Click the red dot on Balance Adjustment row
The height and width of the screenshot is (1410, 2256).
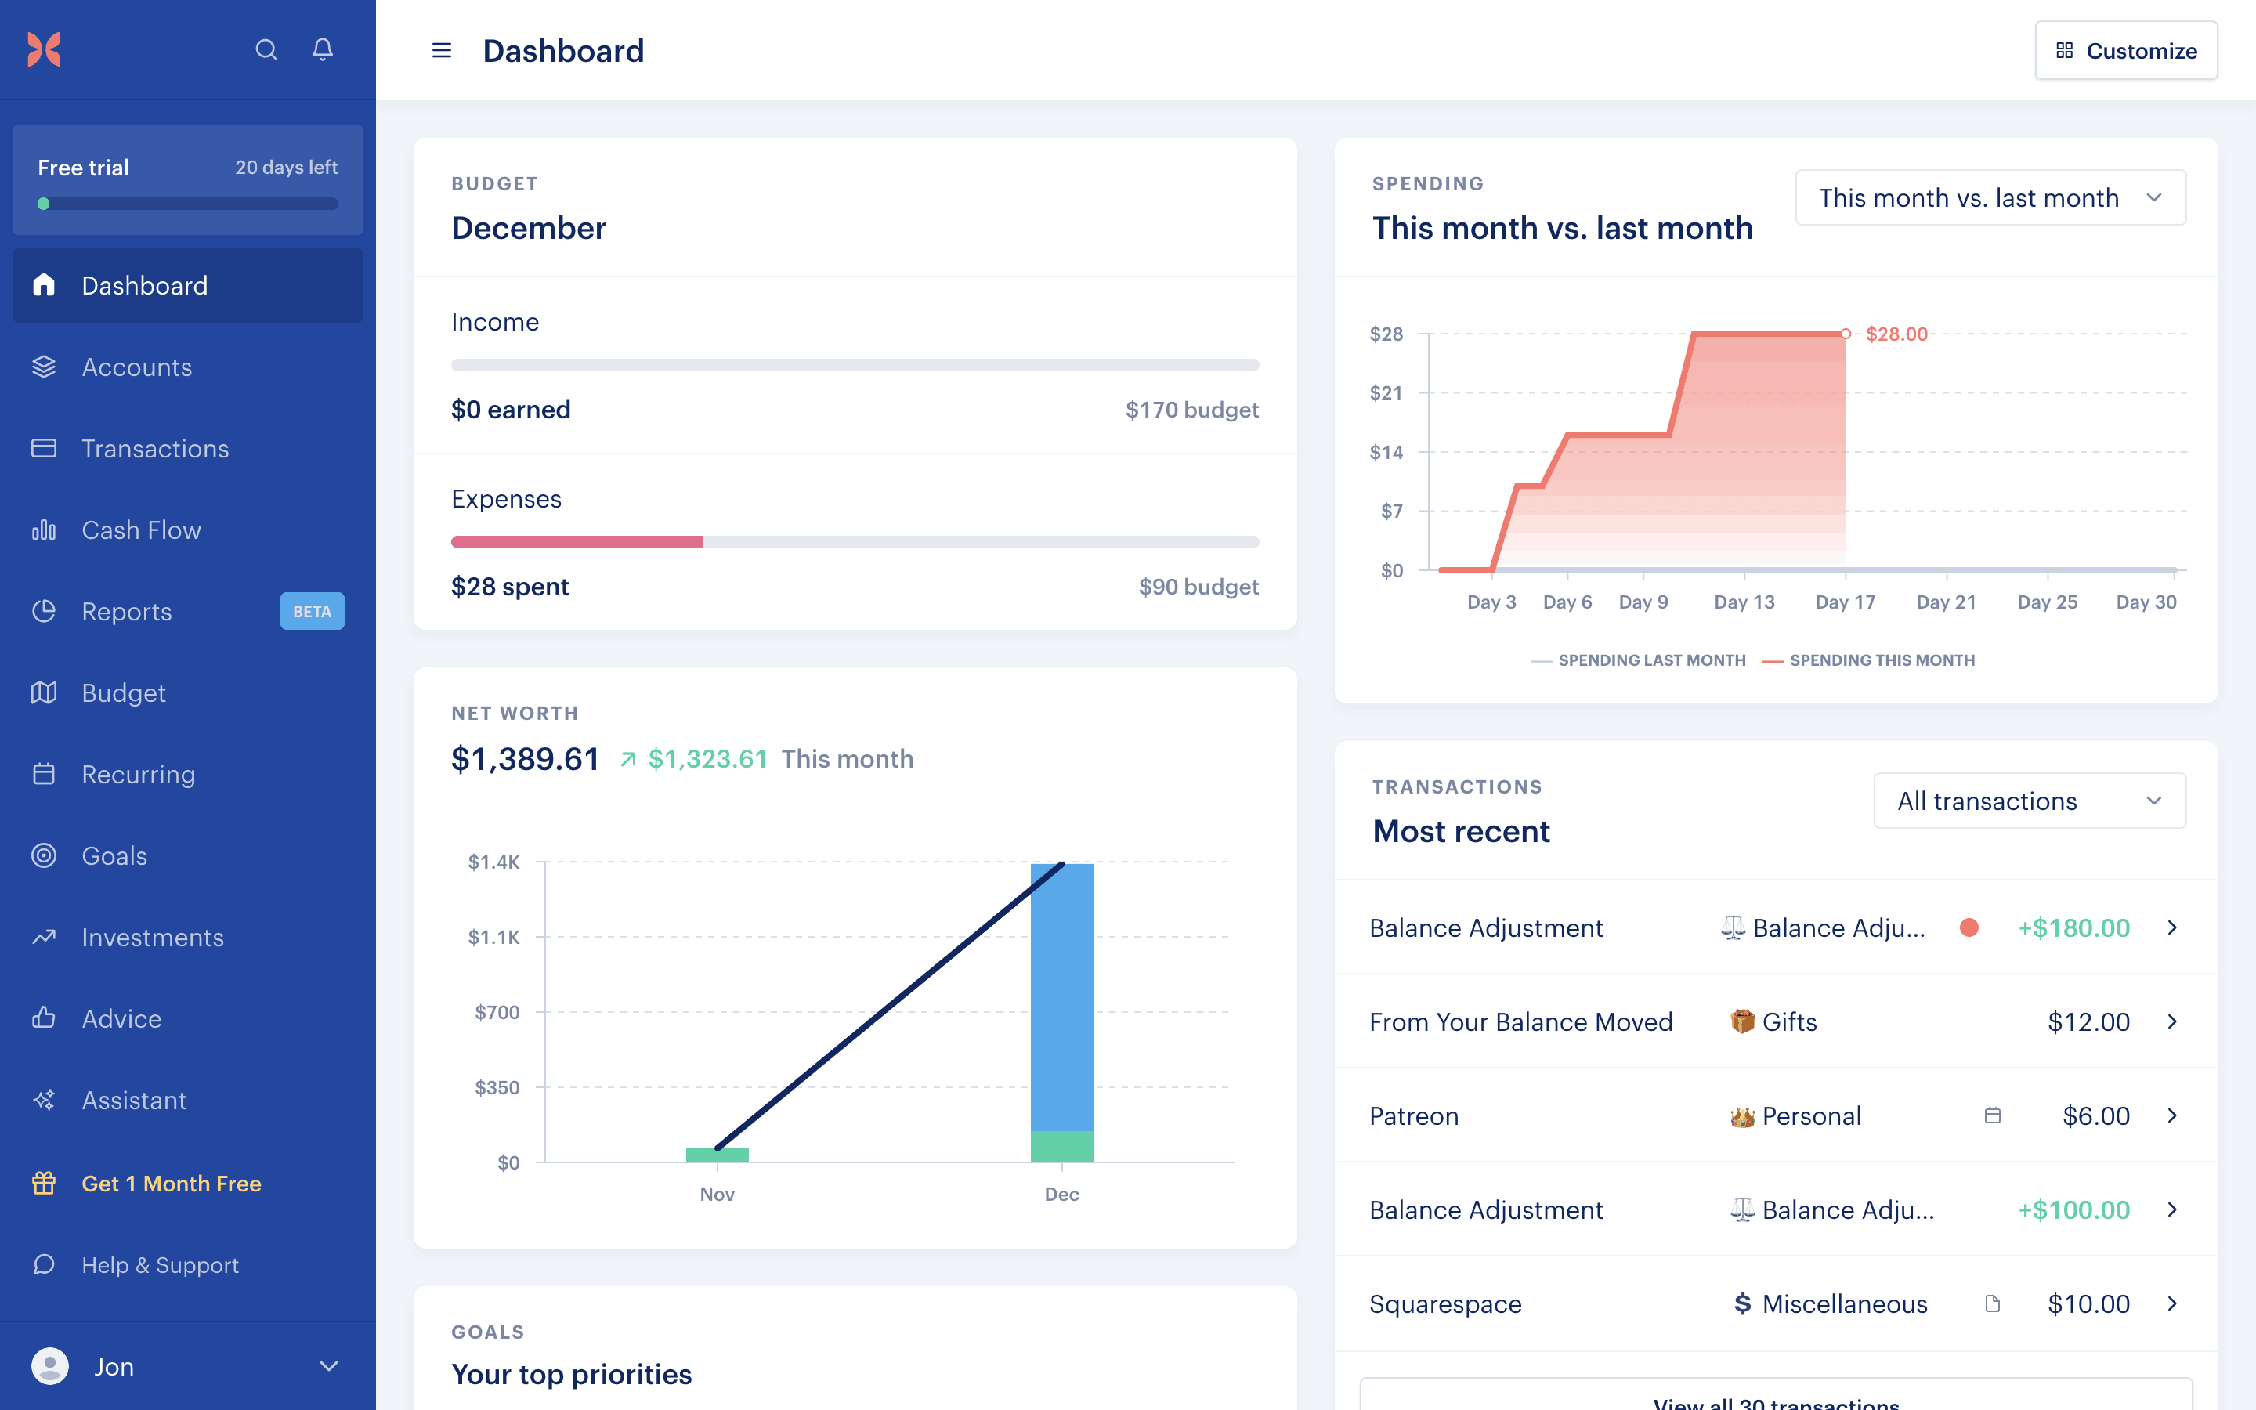coord(1969,927)
